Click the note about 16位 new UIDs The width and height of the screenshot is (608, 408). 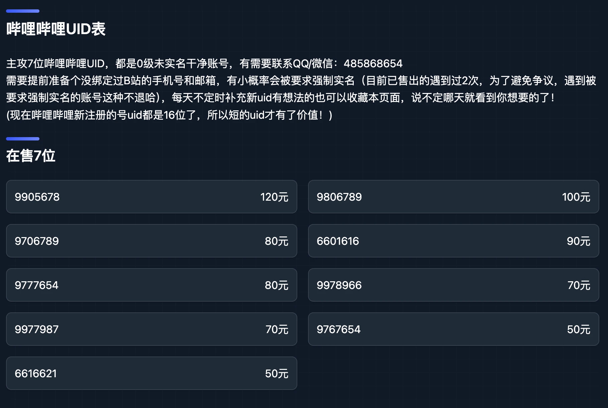coord(169,115)
